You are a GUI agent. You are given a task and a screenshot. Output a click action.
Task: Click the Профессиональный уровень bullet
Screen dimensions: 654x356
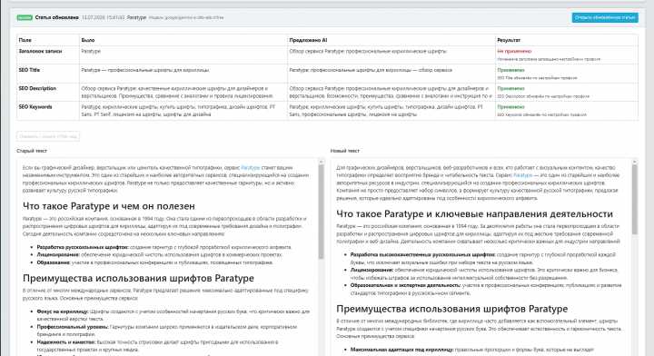coord(167,331)
